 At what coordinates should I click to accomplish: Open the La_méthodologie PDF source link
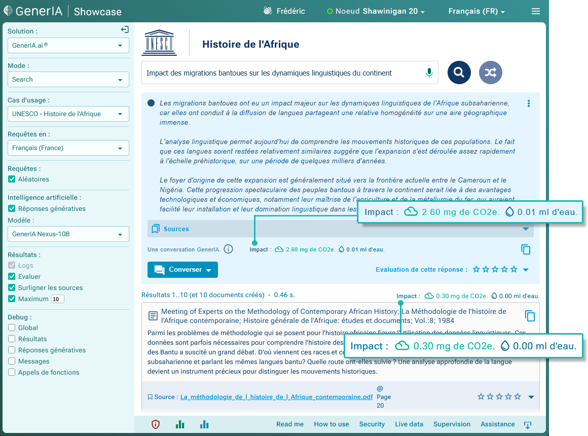(x=277, y=397)
